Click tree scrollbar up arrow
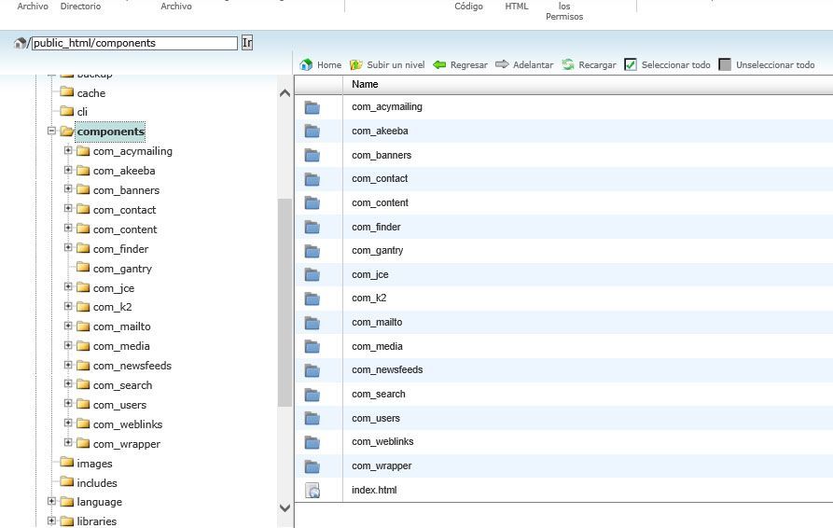 [x=285, y=93]
